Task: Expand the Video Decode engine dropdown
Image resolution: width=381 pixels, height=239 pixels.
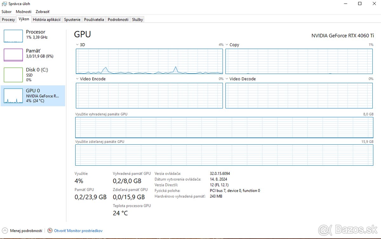Action: click(227, 79)
